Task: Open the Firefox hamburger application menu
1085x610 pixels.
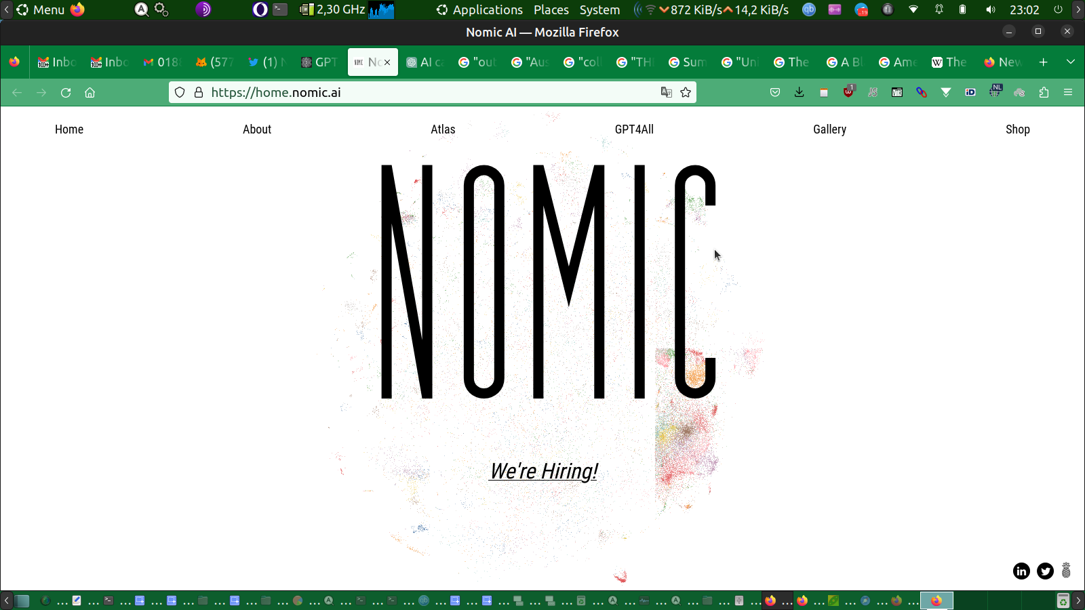Action: point(1068,93)
